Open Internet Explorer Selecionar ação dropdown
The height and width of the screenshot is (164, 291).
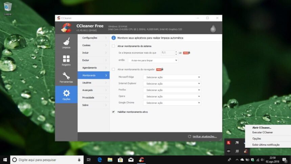click(172, 84)
